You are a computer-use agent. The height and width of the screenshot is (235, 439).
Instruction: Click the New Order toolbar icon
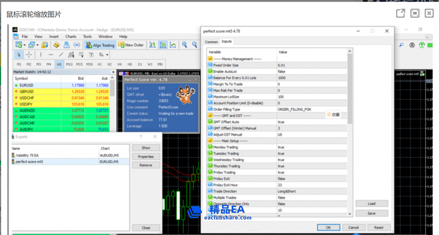click(x=131, y=45)
